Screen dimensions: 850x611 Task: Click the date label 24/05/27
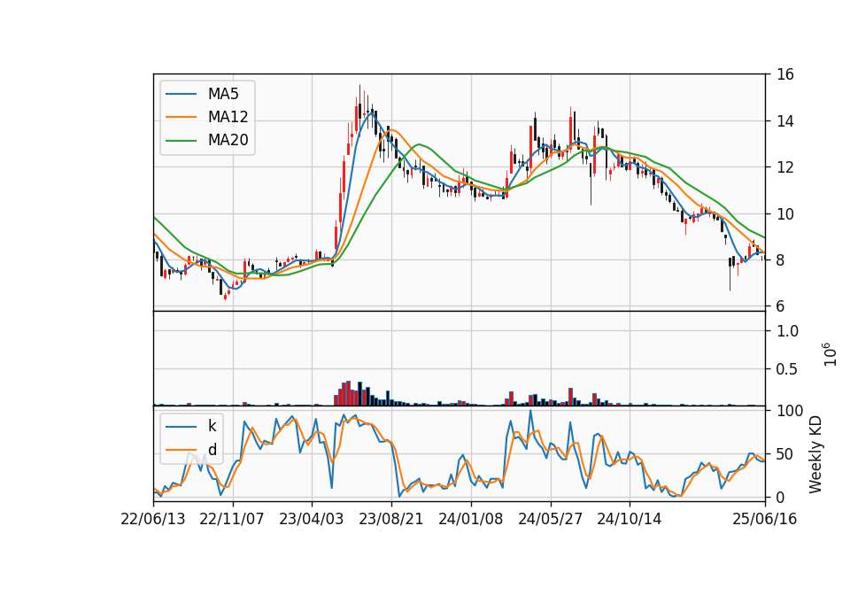tap(550, 520)
